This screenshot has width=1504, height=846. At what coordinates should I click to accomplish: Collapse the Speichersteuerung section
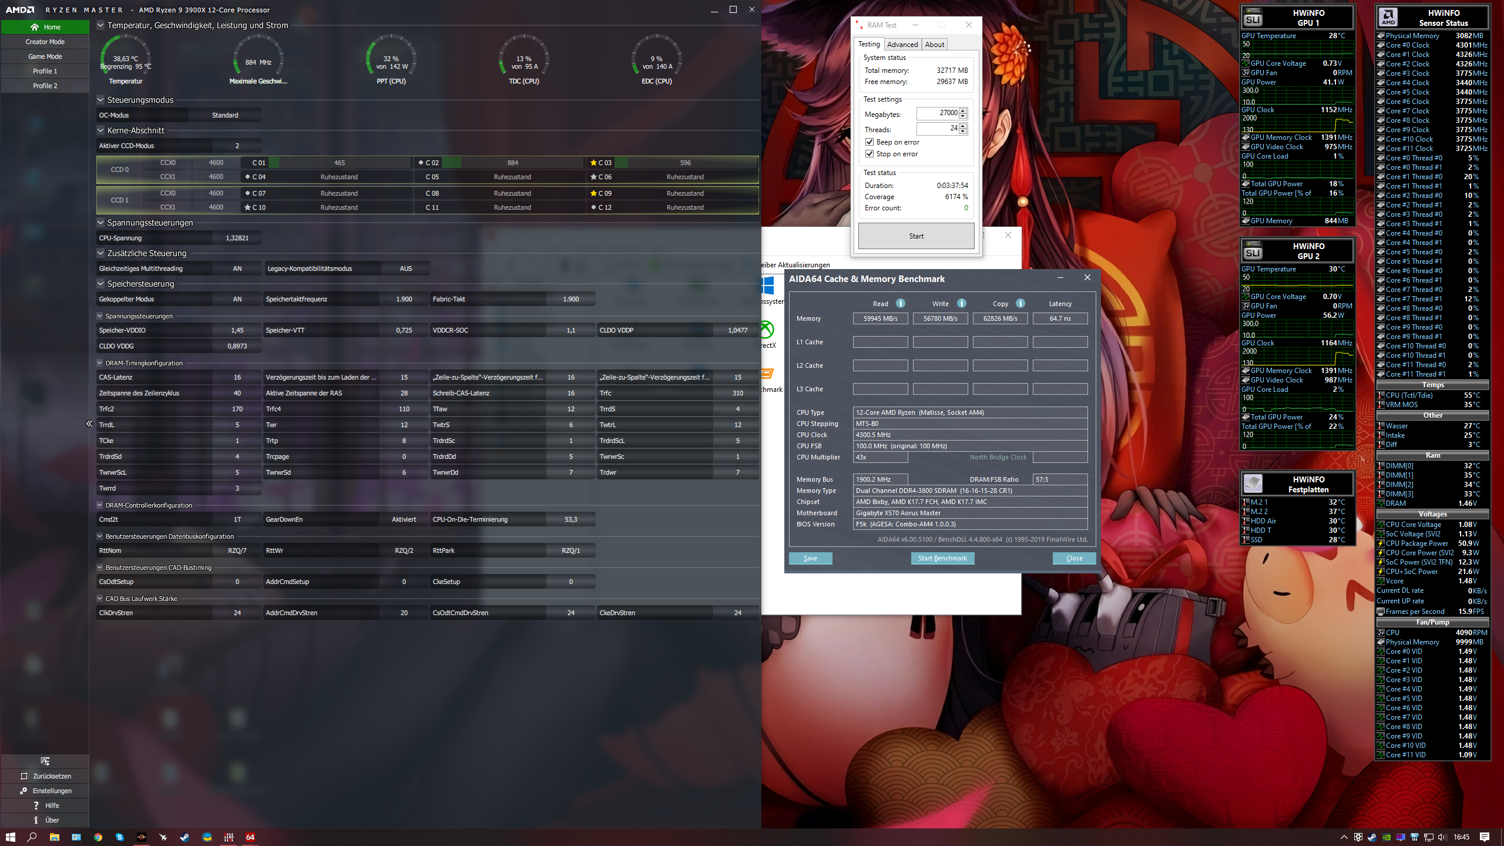[100, 284]
